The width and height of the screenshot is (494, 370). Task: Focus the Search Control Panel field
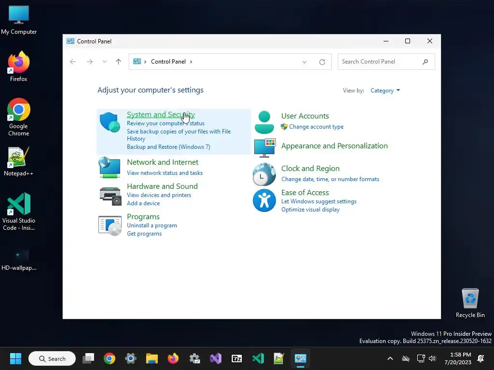pos(386,62)
